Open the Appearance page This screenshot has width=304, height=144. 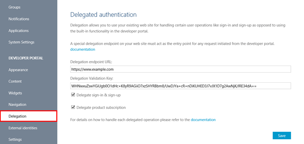click(x=18, y=70)
